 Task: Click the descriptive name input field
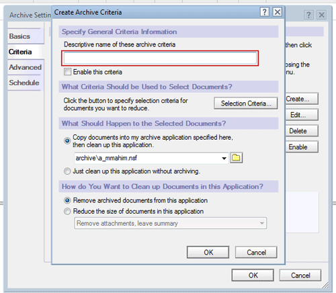tap(160, 58)
